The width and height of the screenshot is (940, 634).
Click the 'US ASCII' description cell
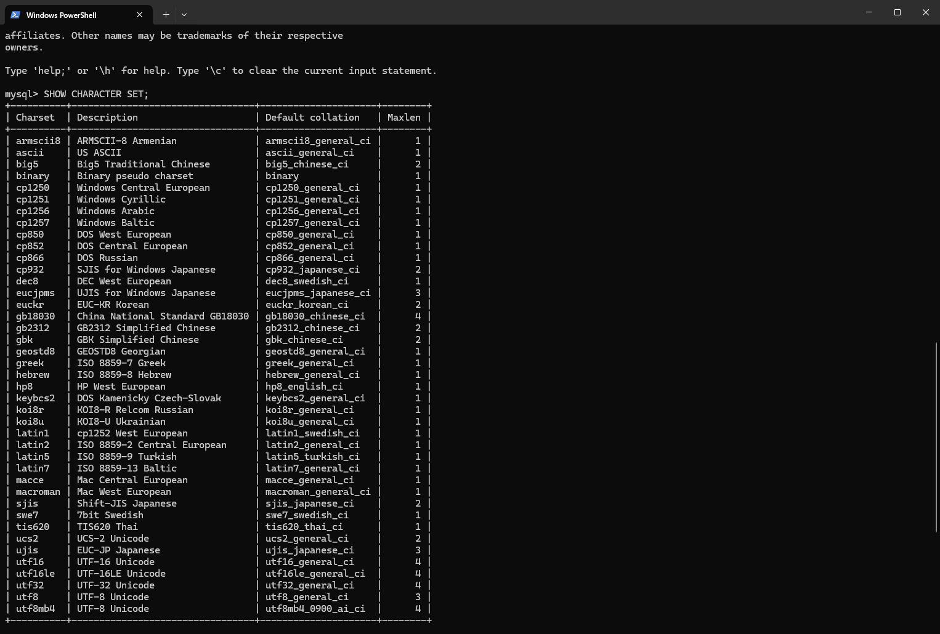coord(99,153)
